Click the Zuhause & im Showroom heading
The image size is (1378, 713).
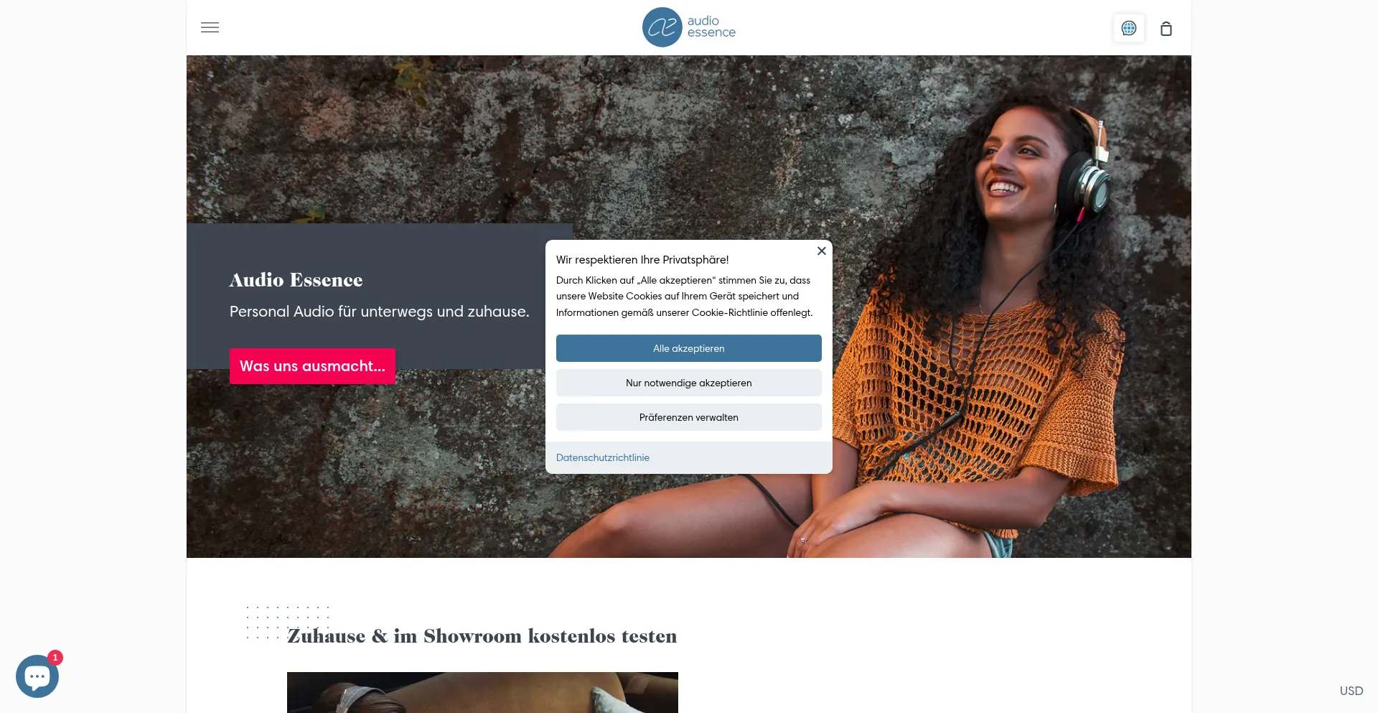(482, 636)
